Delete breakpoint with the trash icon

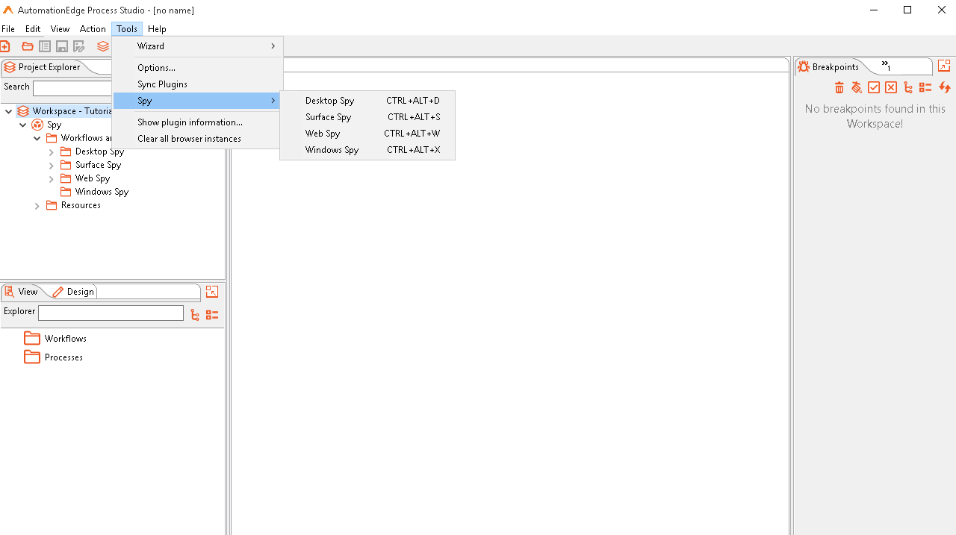pyautogui.click(x=839, y=88)
